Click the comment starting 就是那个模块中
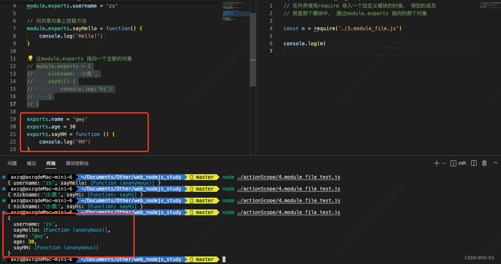 point(355,13)
